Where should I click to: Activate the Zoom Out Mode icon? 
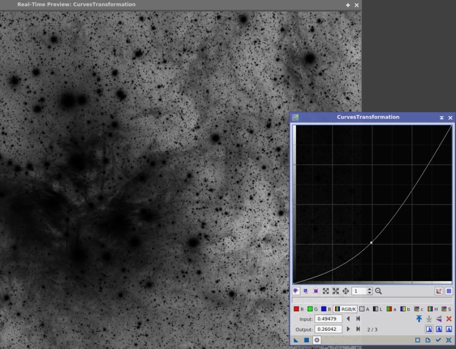point(336,291)
